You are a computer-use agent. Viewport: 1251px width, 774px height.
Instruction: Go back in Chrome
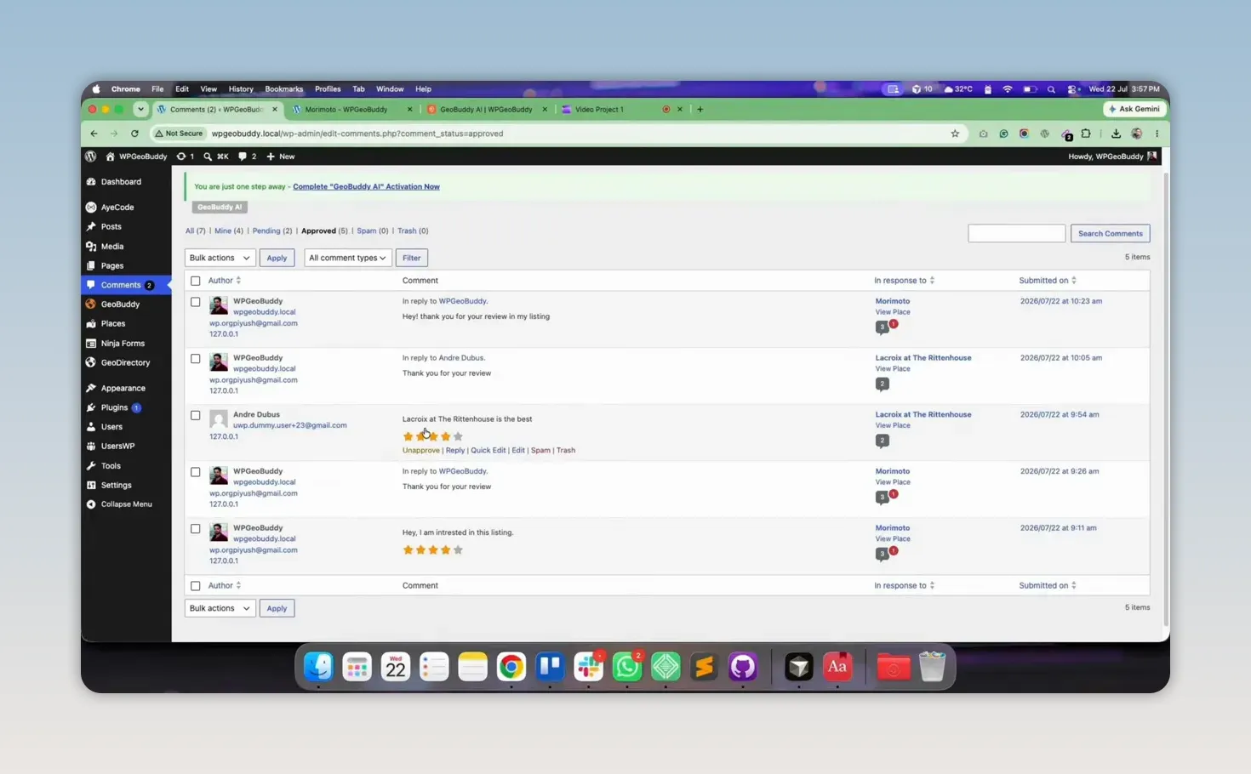94,134
